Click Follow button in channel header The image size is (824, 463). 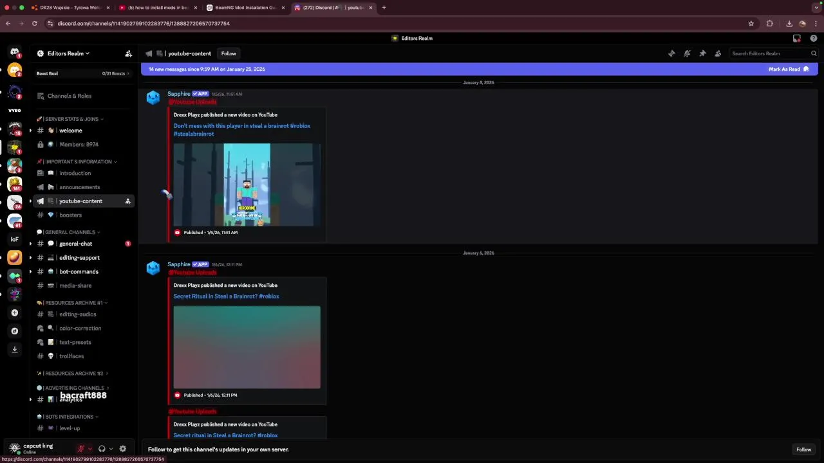229,53
